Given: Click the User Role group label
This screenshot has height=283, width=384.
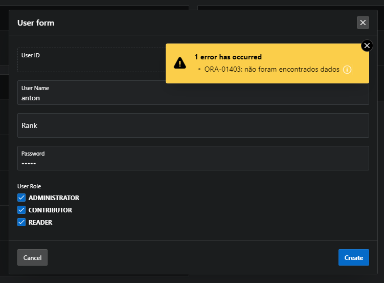Looking at the screenshot, I should coord(29,186).
